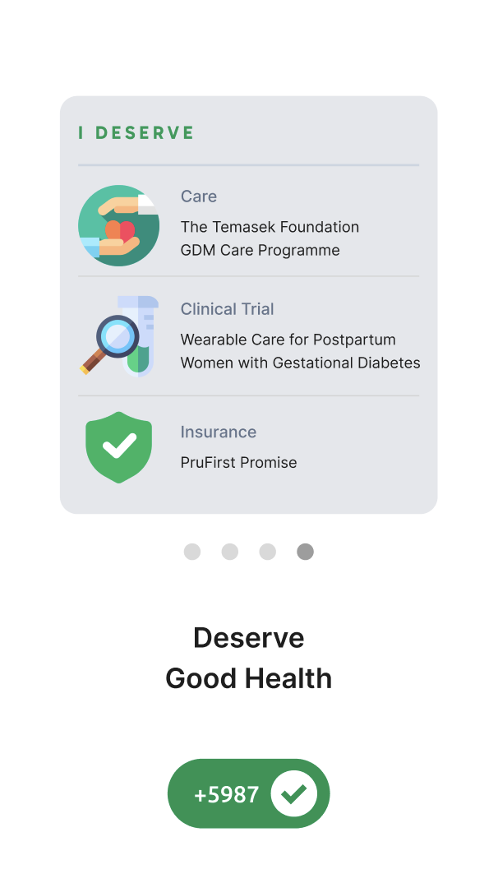The height and width of the screenshot is (883, 498).
Task: Click the Good Health title line
Action: [x=248, y=679]
